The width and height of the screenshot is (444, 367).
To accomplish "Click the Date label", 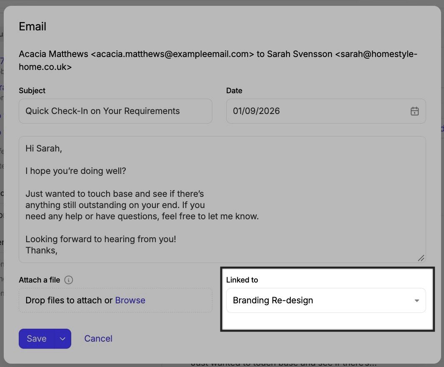I will coord(234,91).
